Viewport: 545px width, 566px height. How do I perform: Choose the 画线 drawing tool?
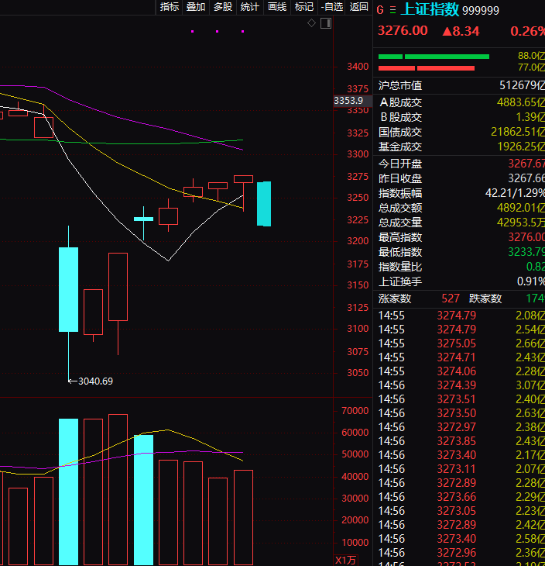[x=277, y=7]
